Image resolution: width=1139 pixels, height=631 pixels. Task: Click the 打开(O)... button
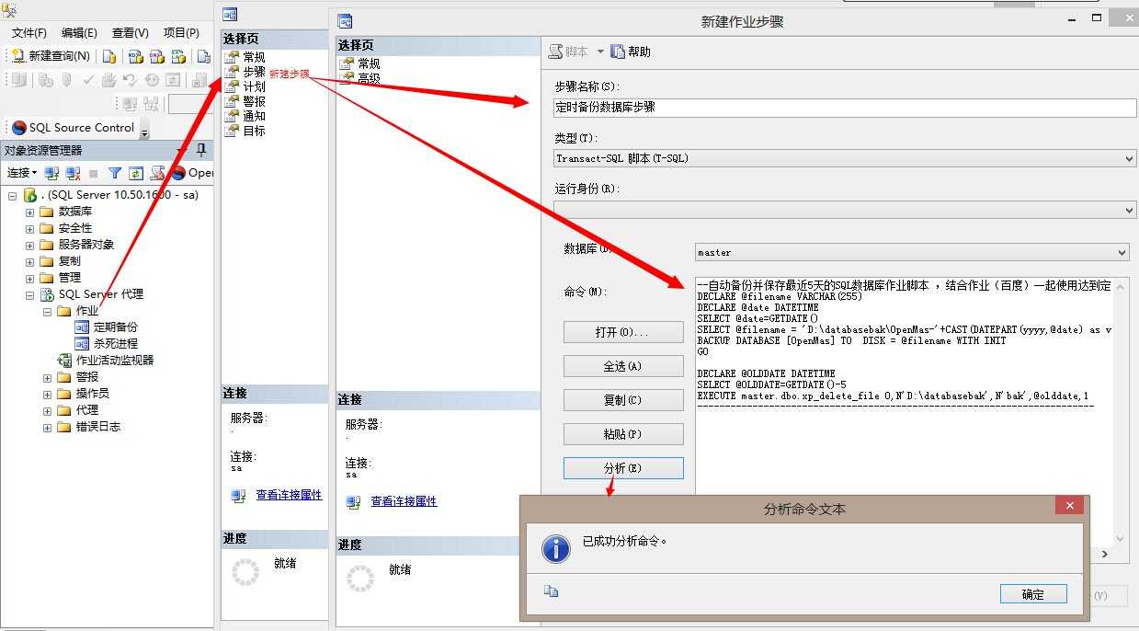(x=623, y=332)
